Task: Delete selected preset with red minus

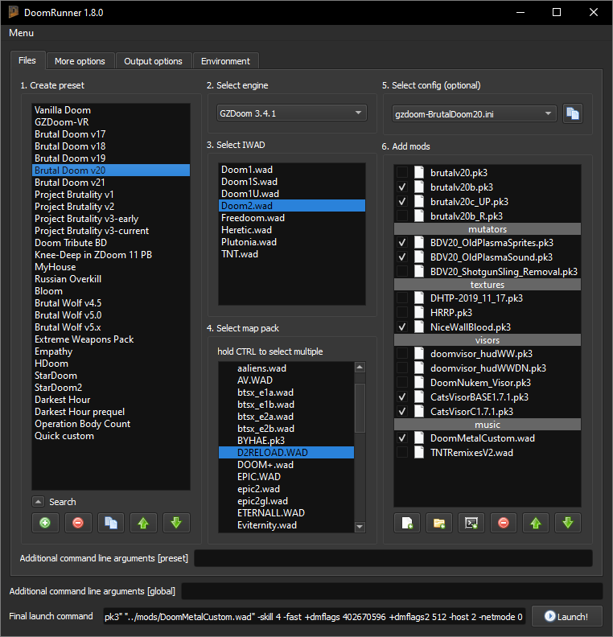Action: pyautogui.click(x=78, y=523)
